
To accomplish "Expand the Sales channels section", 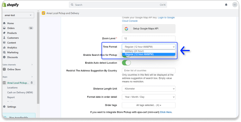I will 32,65.
